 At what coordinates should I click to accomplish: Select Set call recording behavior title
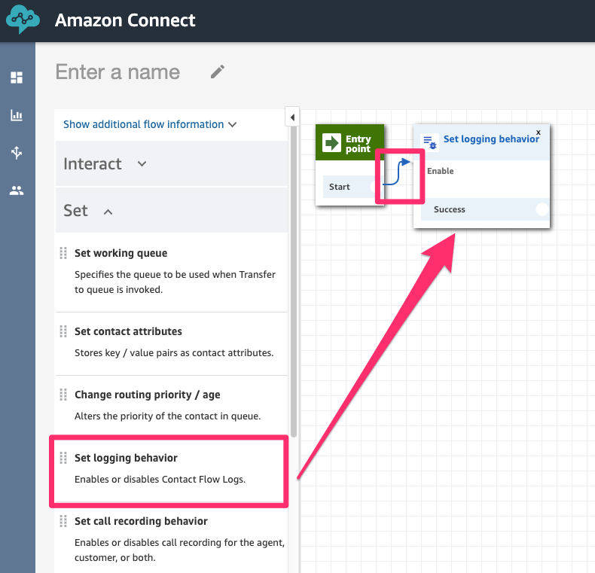141,521
